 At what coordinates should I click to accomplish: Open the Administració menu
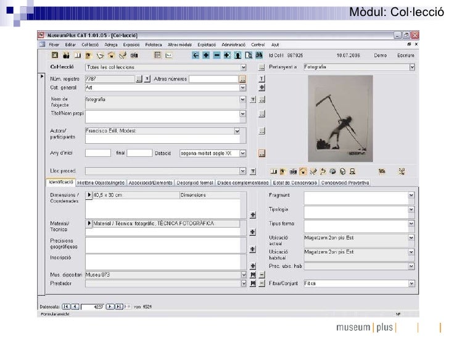234,44
